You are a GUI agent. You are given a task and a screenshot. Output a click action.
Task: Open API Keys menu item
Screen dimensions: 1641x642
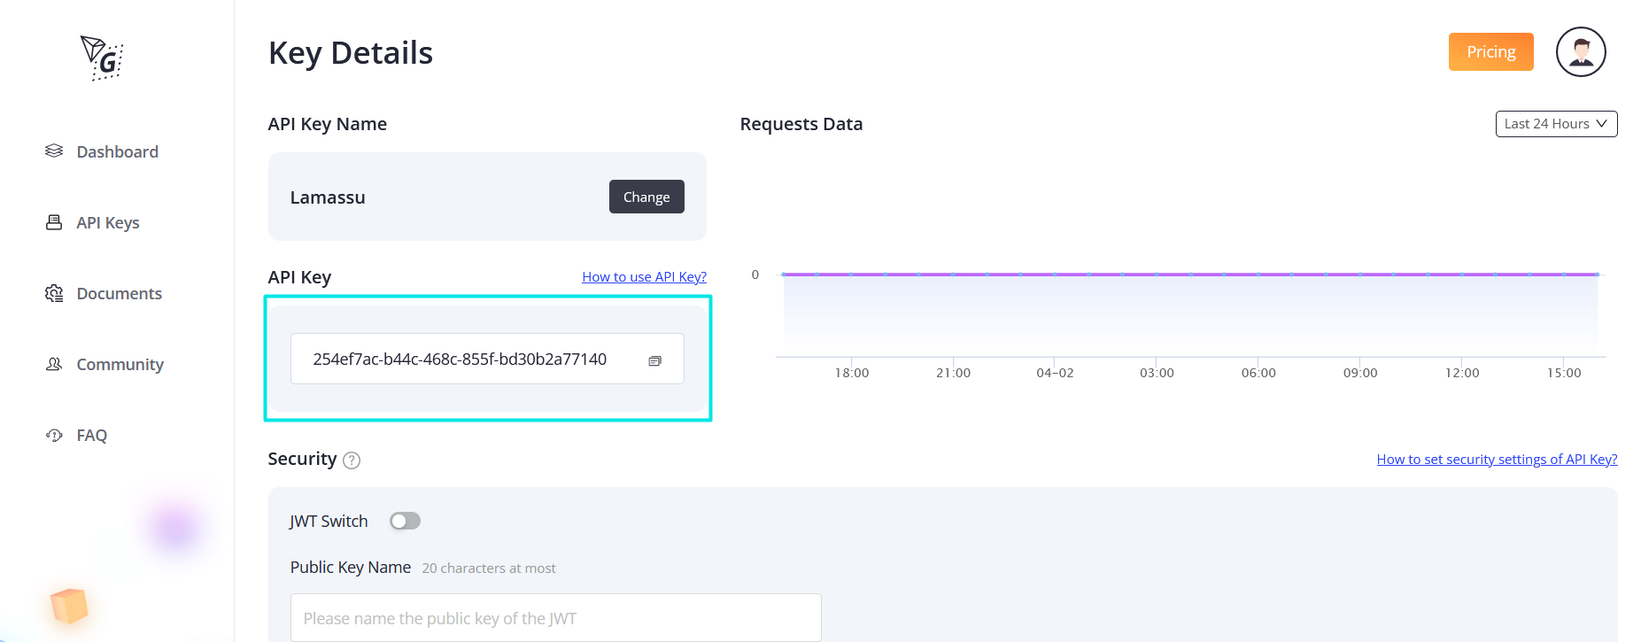[108, 222]
